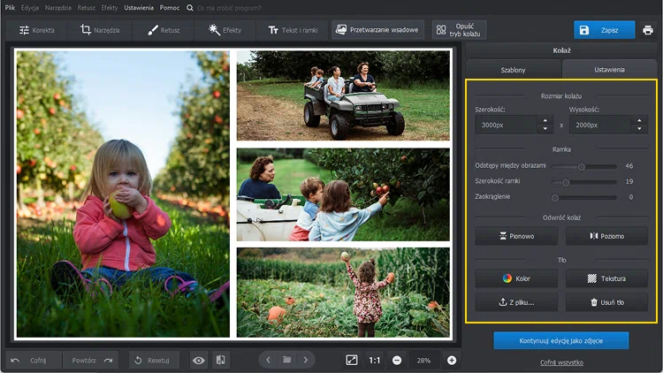Open Przetwarzanie wsadowe batch processing

[377, 30]
